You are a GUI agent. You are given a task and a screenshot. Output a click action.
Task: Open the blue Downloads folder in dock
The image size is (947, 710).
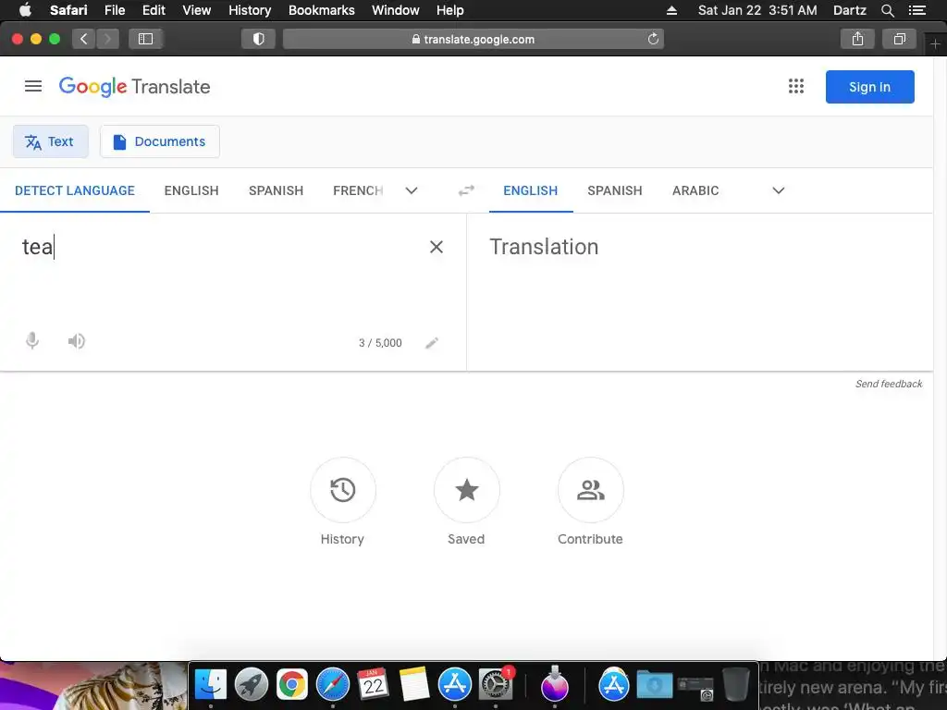(655, 685)
